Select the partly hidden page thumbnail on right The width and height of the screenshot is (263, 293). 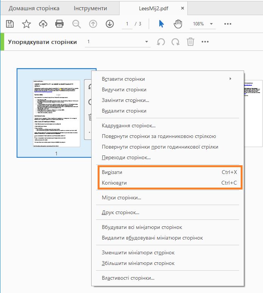[x=253, y=113]
